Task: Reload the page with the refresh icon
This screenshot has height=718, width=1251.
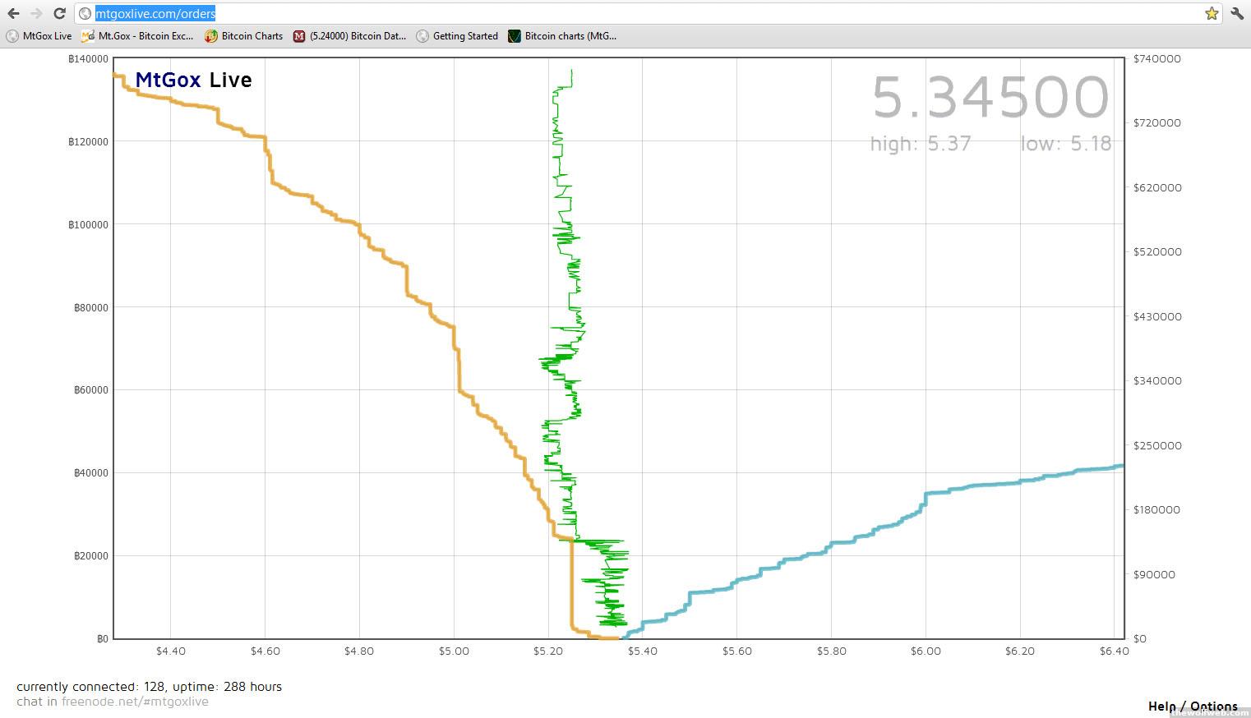Action: (59, 13)
